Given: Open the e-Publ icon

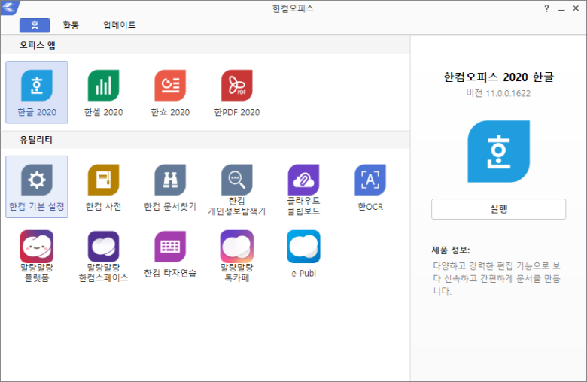Looking at the screenshot, I should point(303,246).
